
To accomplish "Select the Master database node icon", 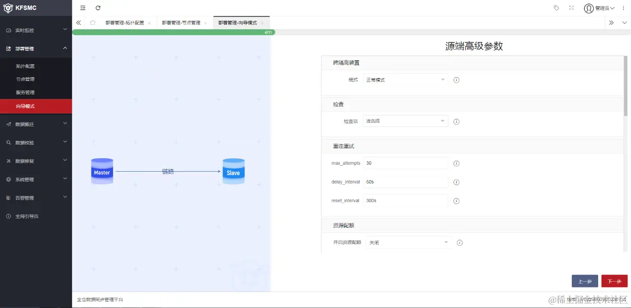I will pyautogui.click(x=102, y=172).
